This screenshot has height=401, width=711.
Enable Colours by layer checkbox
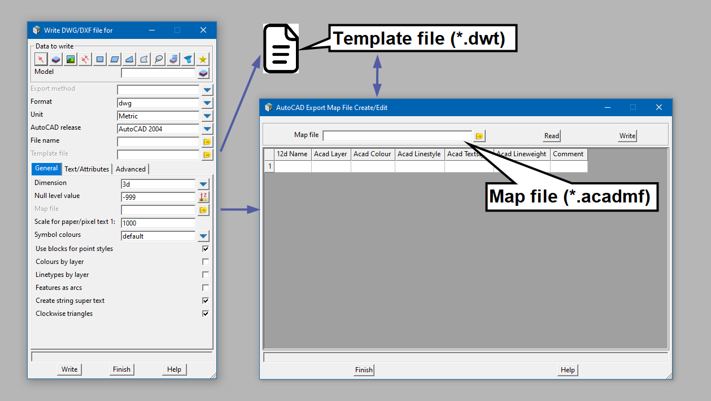tap(206, 262)
